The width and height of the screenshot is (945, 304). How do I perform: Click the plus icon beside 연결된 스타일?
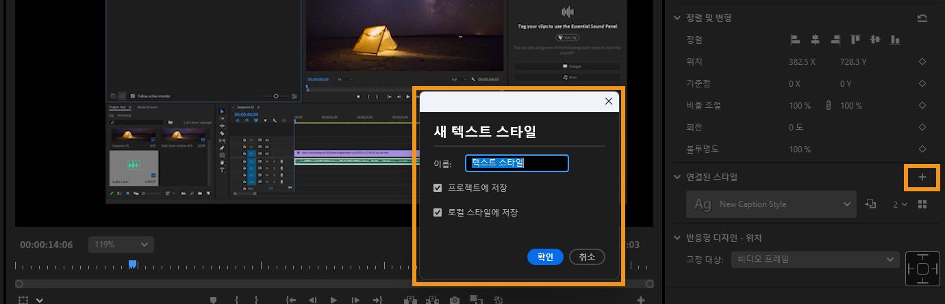(922, 177)
